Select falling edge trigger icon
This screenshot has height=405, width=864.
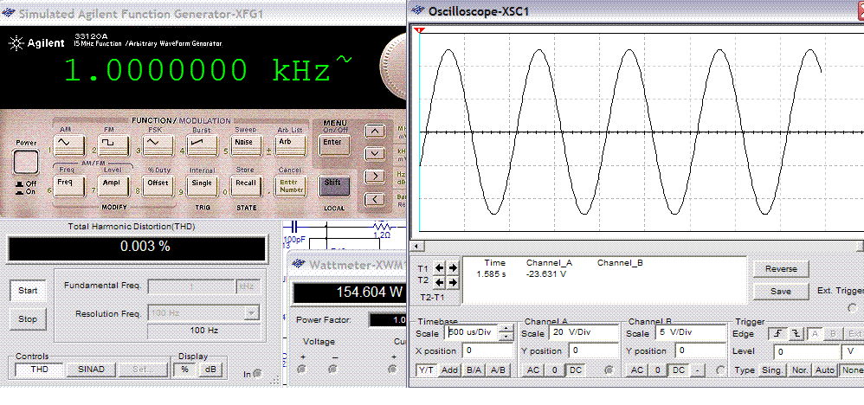pos(796,334)
